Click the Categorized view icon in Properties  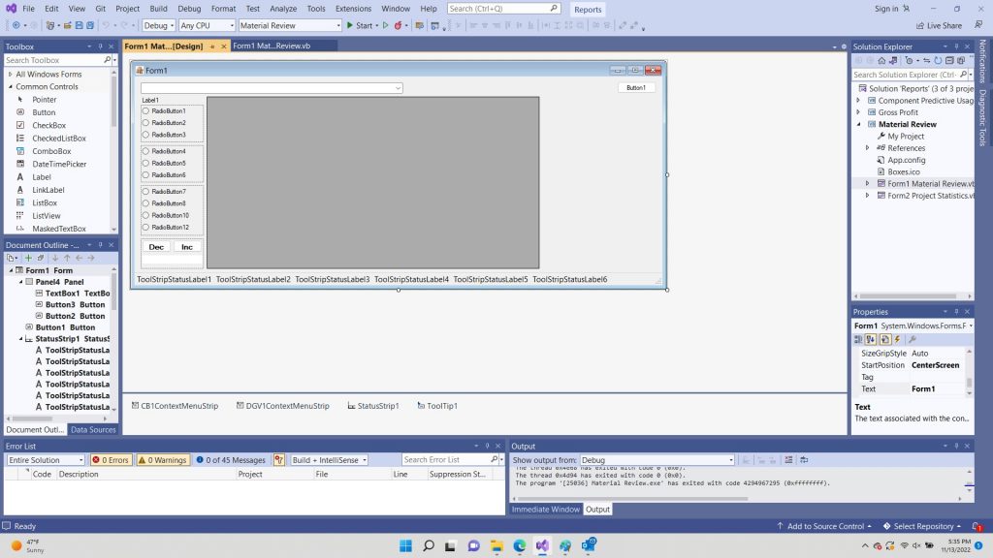[x=859, y=339]
